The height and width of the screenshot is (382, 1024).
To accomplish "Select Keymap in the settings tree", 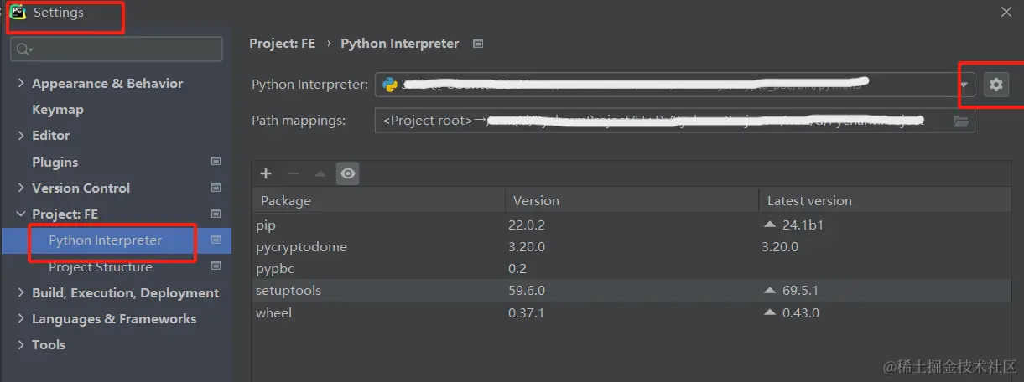I will click(x=57, y=110).
